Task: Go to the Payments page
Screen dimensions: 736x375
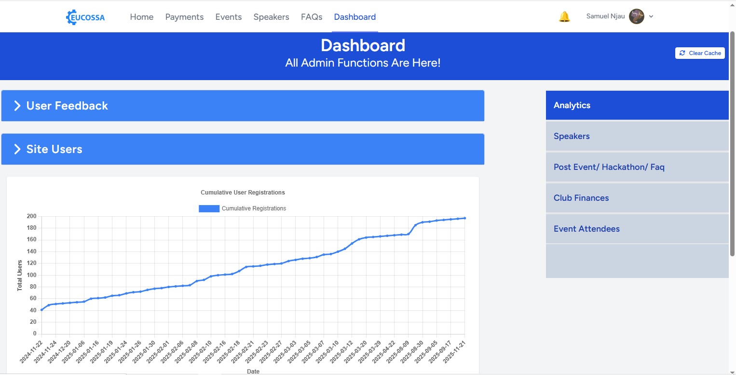Action: click(x=184, y=16)
